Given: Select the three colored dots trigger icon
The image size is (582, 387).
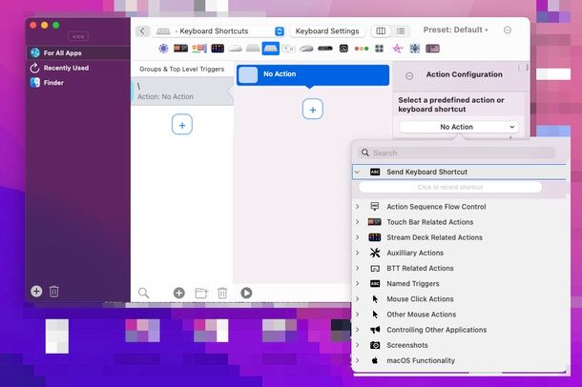Looking at the screenshot, I should click(362, 49).
